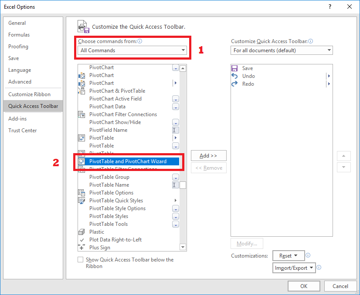Switch to the Customize Ribbon category
The image size is (360, 295).
(x=29, y=94)
